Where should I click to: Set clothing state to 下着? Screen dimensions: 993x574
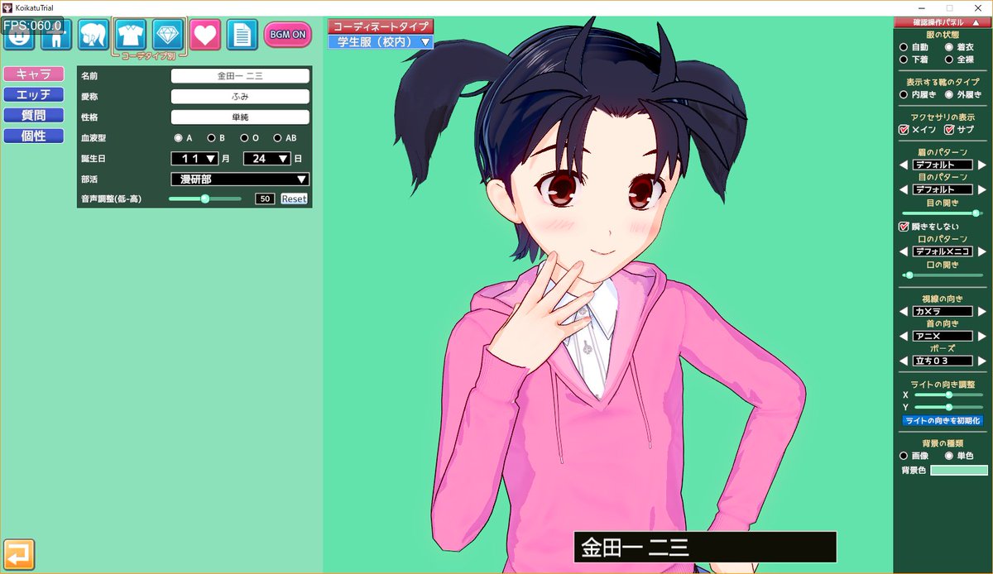coord(904,60)
